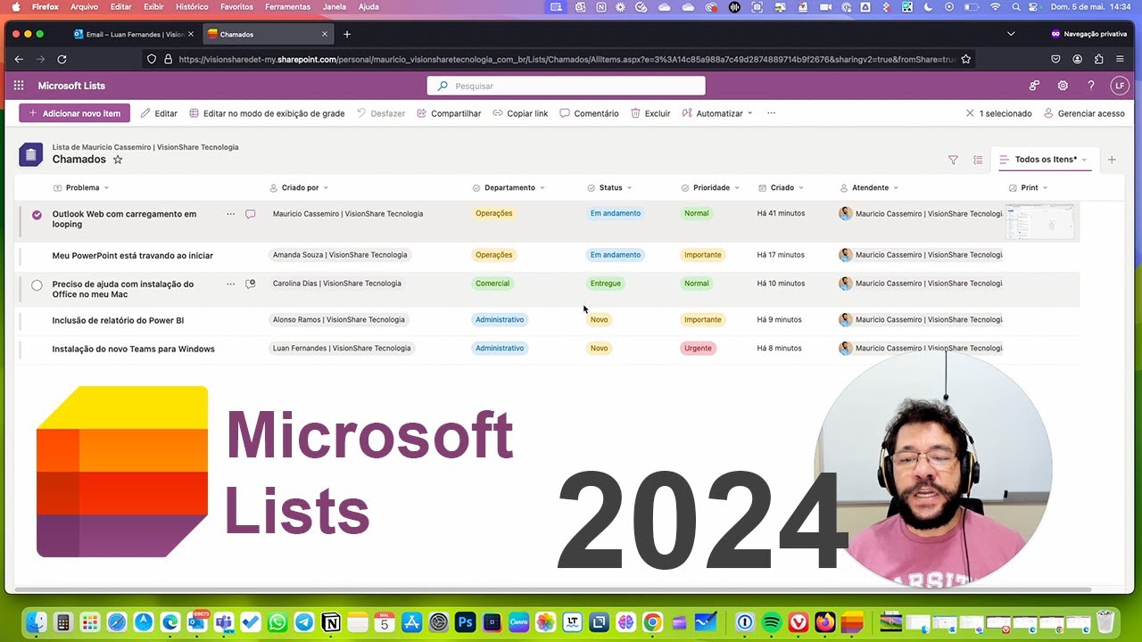Open the Print column menu

[1028, 188]
